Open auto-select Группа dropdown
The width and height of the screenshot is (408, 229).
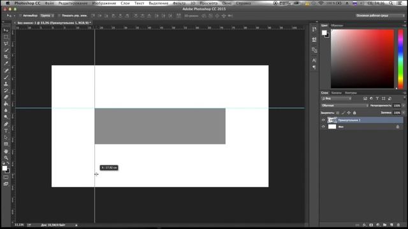tap(47, 15)
